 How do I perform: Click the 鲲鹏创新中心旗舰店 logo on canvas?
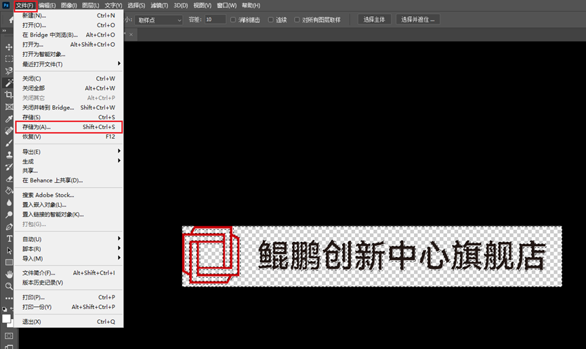[372, 256]
